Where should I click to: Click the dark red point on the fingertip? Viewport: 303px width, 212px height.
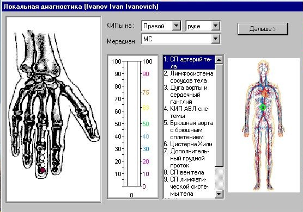(43, 170)
